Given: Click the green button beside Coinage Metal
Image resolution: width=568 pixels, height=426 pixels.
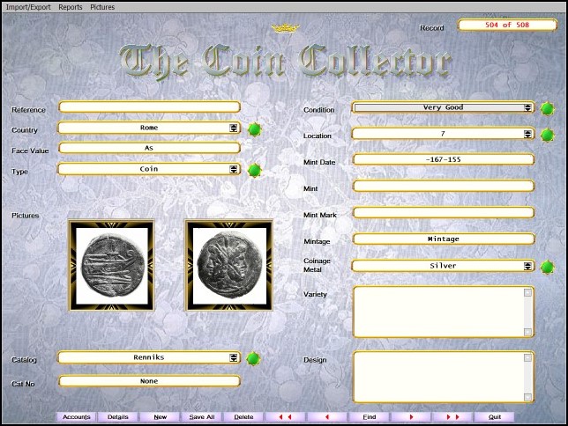Looking at the screenshot, I should pos(548,268).
